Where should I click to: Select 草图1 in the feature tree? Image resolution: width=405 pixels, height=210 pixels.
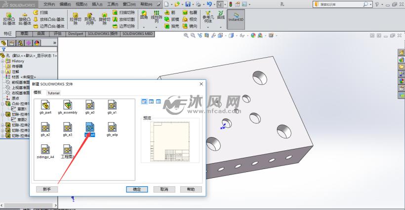click(20, 109)
